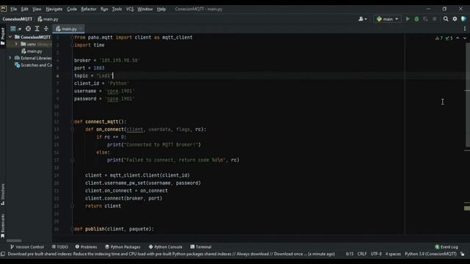
Task: Expand the venv folder
Action: pyautogui.click(x=16, y=44)
